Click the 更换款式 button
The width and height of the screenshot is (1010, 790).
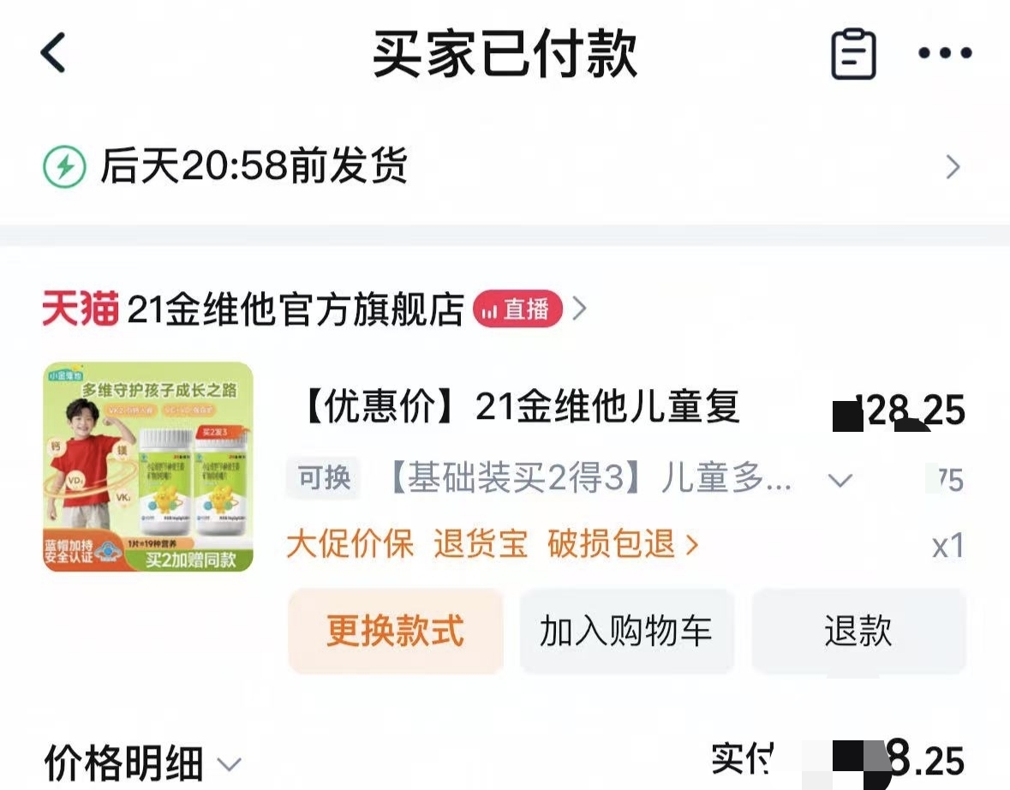(396, 631)
